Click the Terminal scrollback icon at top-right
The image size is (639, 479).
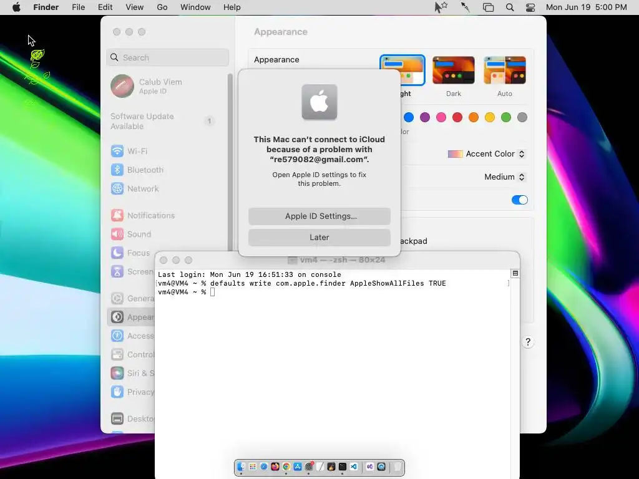[515, 274]
